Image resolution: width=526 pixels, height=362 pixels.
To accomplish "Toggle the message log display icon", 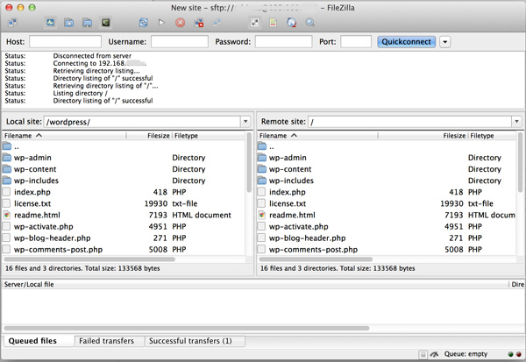I will (50, 23).
